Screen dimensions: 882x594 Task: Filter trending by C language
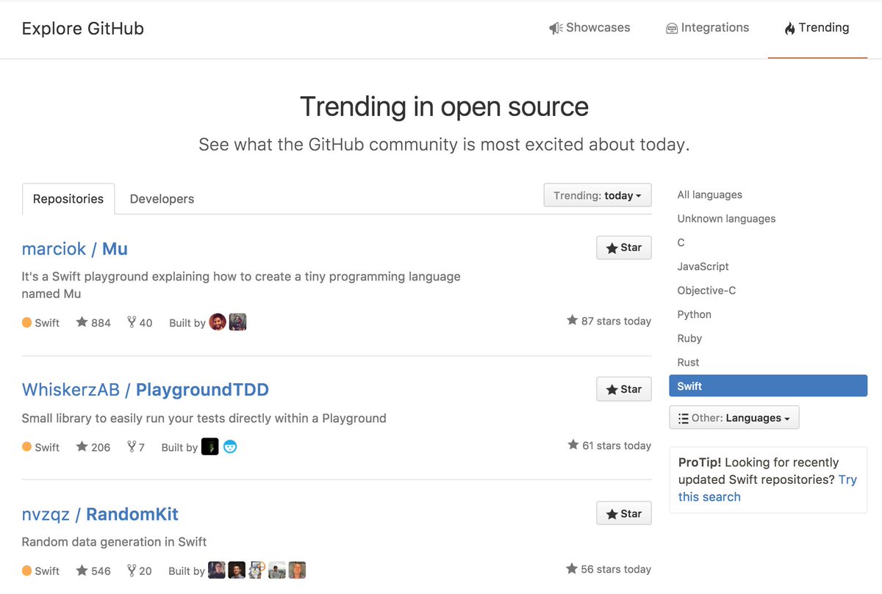click(x=681, y=243)
